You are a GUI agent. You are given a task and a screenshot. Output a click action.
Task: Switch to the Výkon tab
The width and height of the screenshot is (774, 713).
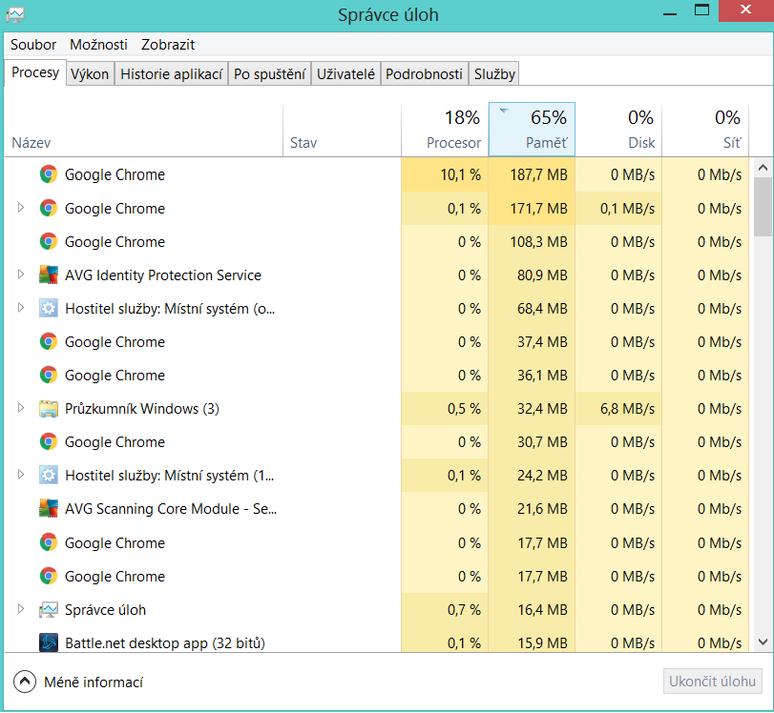coord(90,74)
